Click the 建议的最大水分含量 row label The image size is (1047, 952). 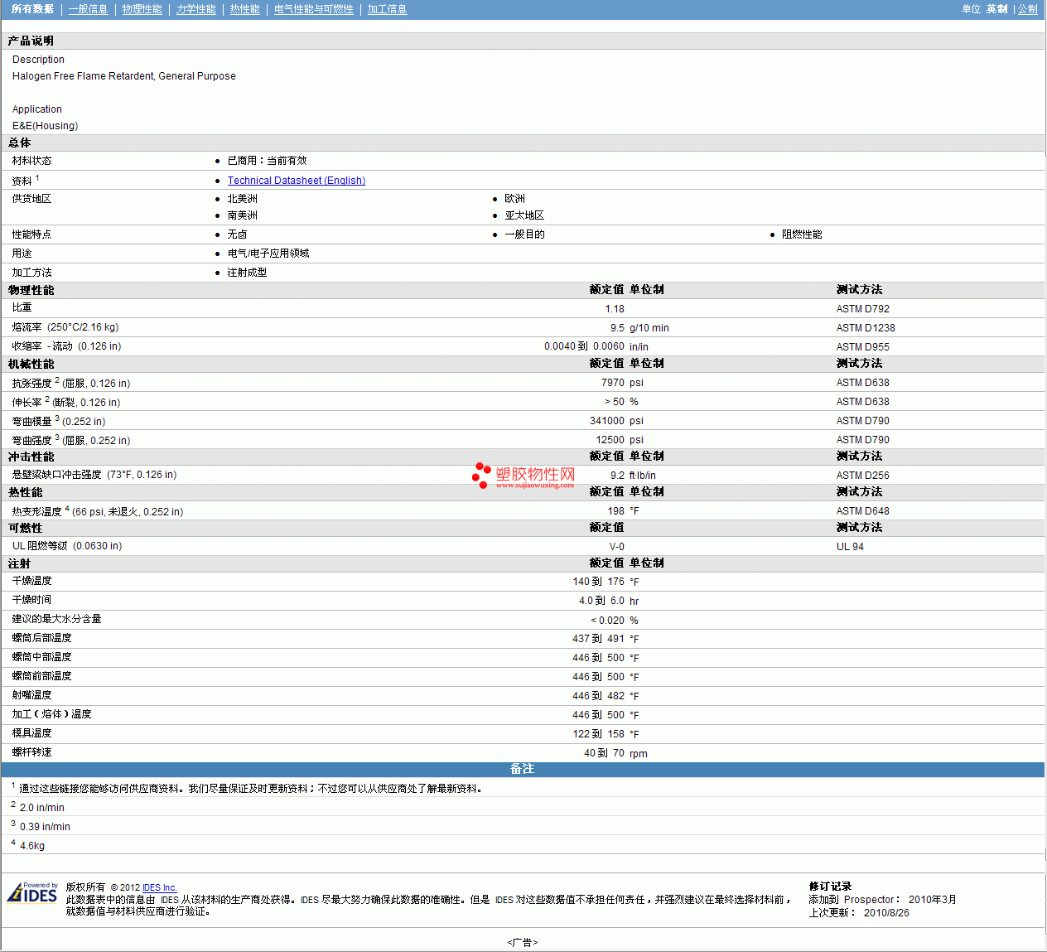pyautogui.click(x=56, y=619)
